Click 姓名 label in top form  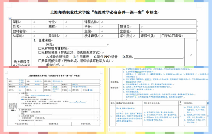click(x=16, y=27)
